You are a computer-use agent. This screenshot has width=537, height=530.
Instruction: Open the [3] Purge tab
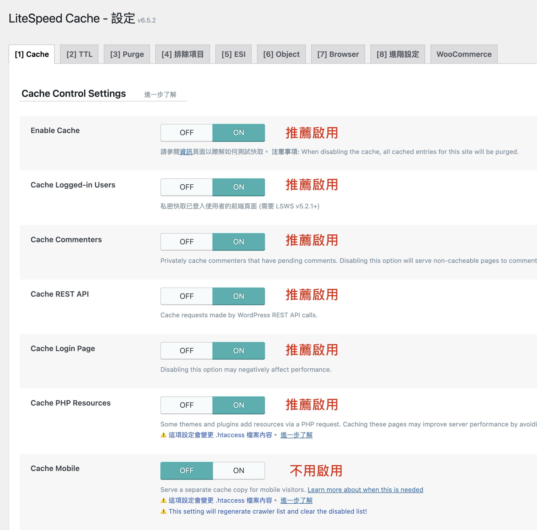(127, 54)
